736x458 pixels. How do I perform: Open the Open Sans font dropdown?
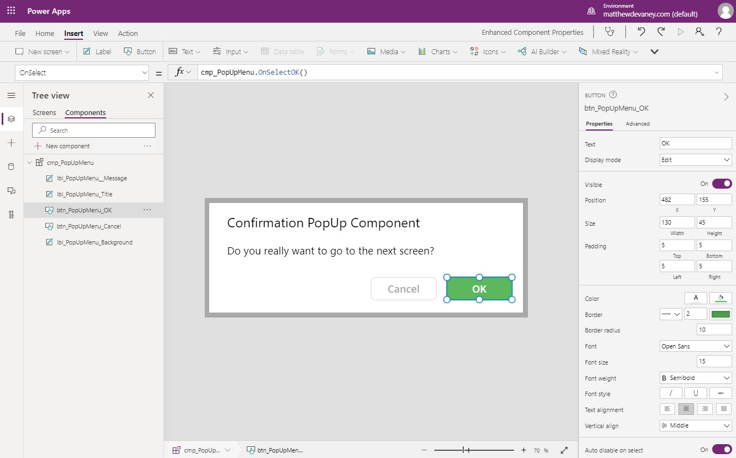pyautogui.click(x=695, y=346)
